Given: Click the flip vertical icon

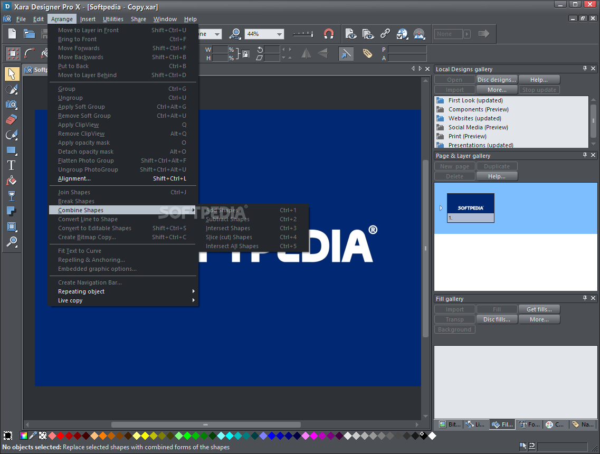Looking at the screenshot, I should coord(322,54).
